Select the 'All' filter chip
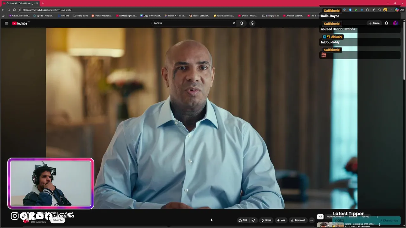The height and width of the screenshot is (228, 406). 320,217
